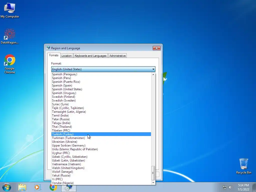This screenshot has height=192, width=256.
Task: Select Tibetan (PRC)
Action: point(101,130)
